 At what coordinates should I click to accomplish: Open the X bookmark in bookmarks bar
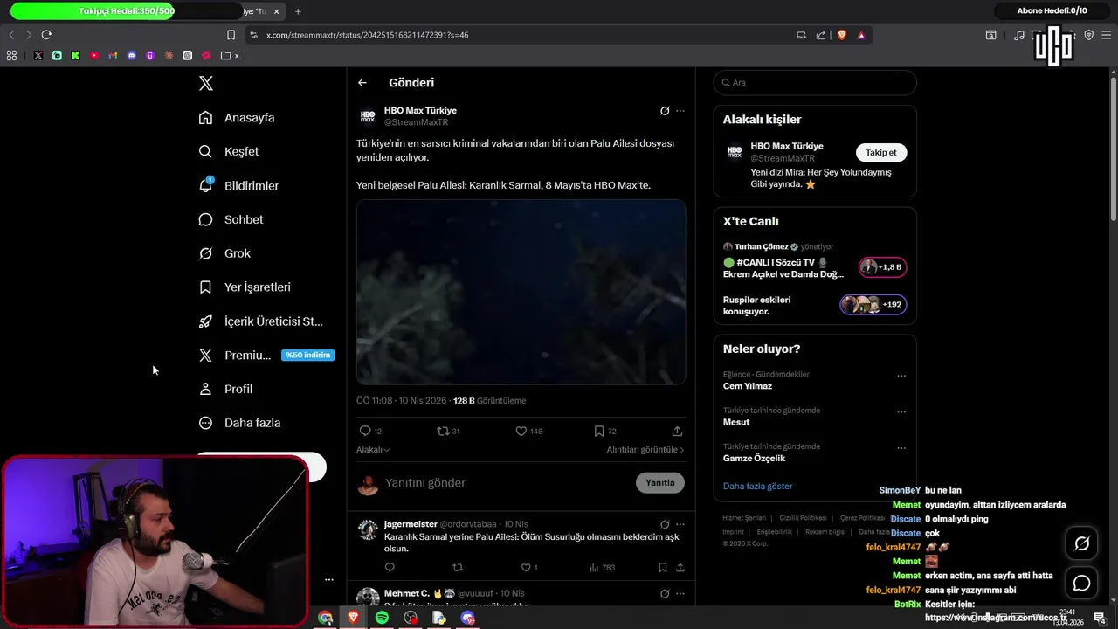[38, 55]
